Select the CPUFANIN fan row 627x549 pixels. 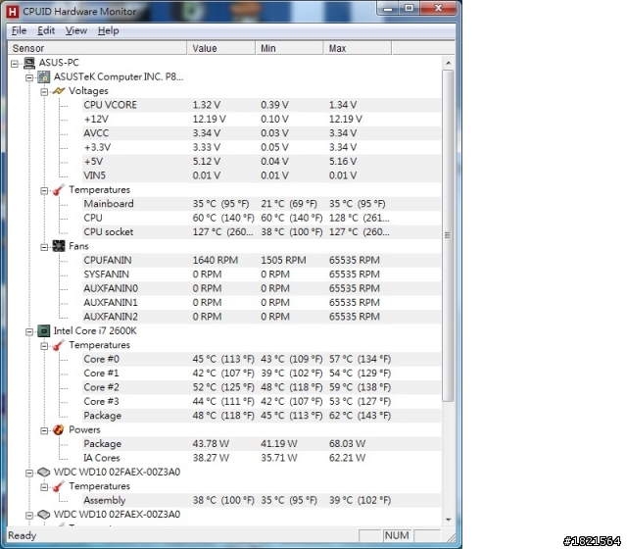coord(262,260)
